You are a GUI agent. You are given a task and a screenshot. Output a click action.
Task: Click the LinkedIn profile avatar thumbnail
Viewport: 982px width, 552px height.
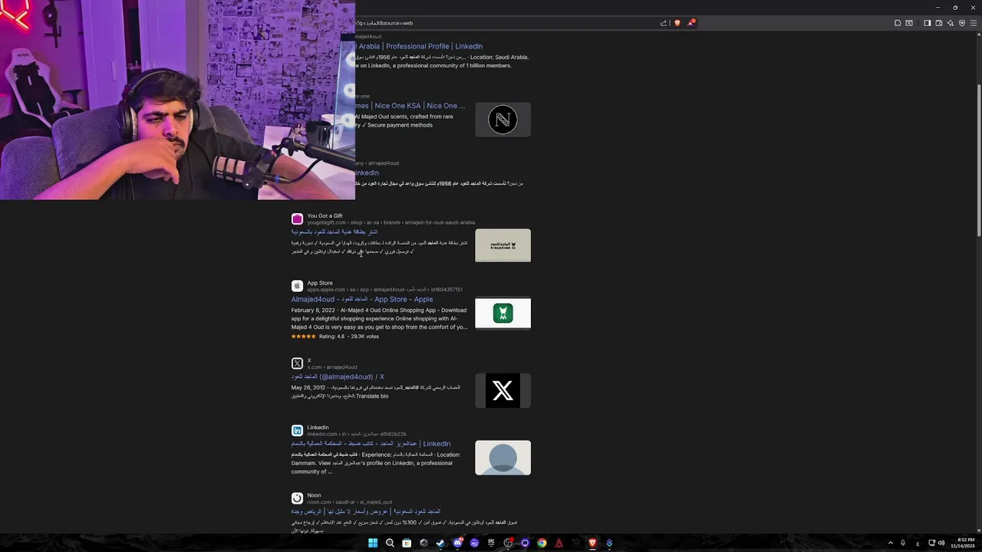[503, 458]
